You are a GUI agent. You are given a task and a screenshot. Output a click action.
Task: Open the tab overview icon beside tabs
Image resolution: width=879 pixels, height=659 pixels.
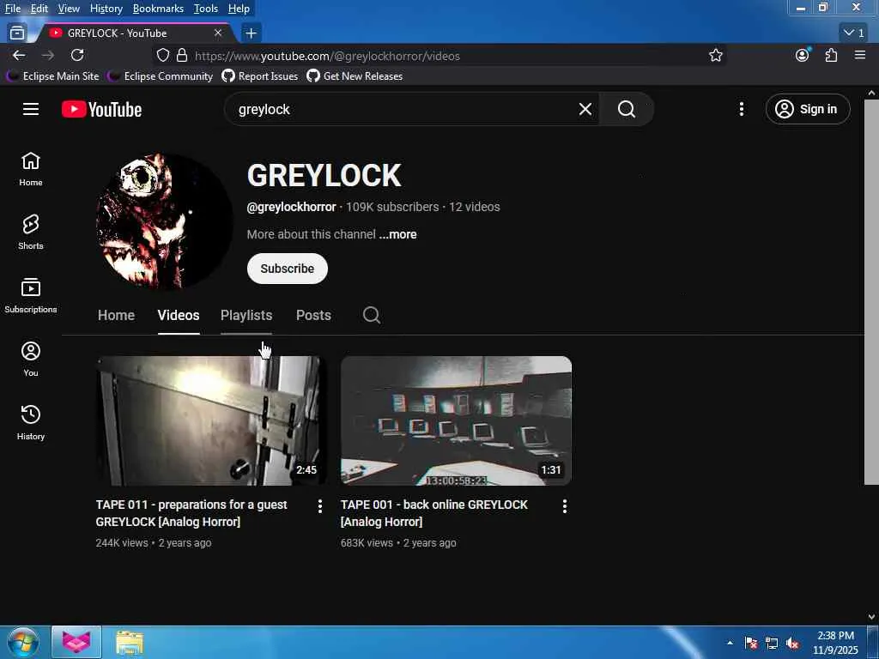click(x=17, y=33)
